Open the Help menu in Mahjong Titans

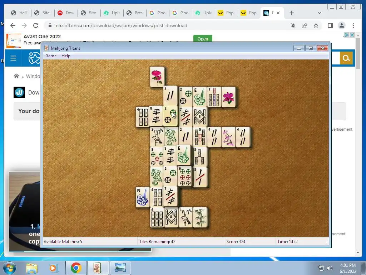click(x=66, y=56)
